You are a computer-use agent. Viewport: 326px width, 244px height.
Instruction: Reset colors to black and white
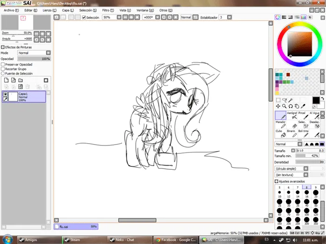[x=314, y=107]
